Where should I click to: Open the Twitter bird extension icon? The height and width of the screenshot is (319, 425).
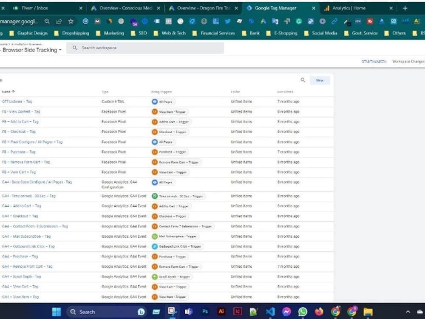(228, 21)
